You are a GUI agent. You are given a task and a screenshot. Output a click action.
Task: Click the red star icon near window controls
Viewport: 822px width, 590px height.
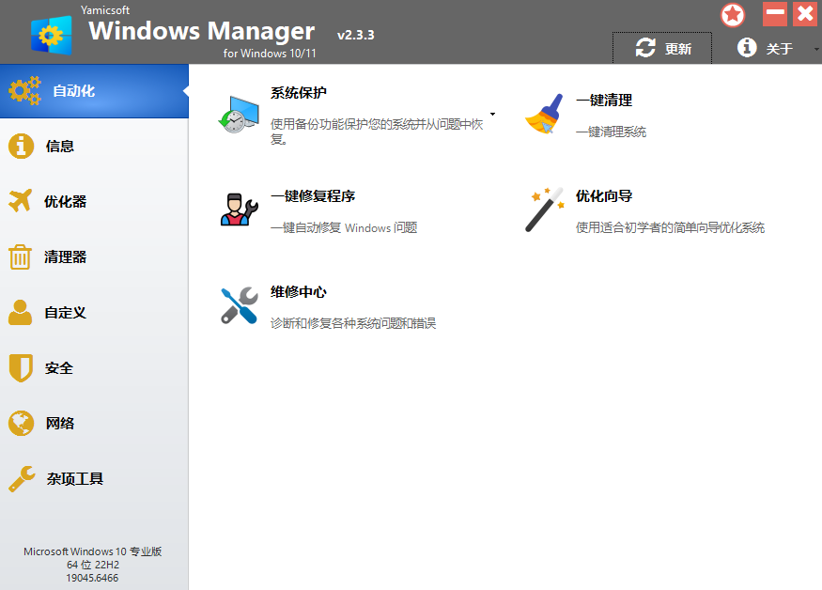point(733,14)
